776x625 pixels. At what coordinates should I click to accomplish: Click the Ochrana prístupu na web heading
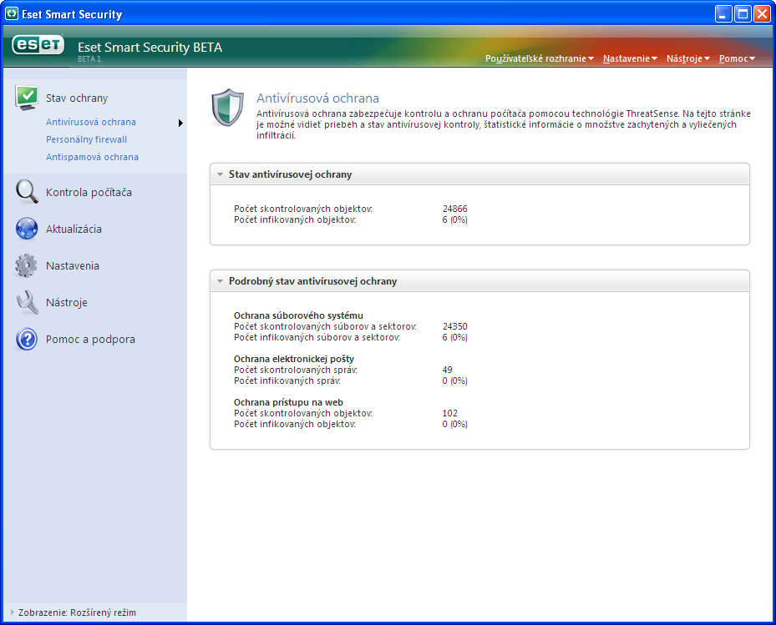coord(288,402)
